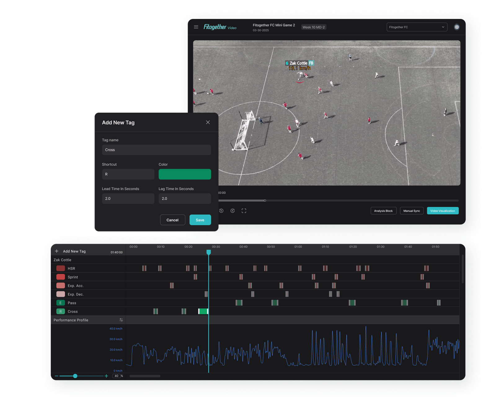This screenshot has width=496, height=399.
Task: Open the hamburger menu in the video window
Action: 196,27
